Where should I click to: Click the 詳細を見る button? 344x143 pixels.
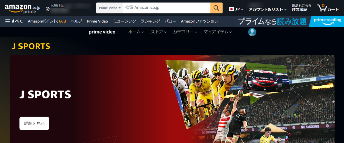tap(35, 123)
